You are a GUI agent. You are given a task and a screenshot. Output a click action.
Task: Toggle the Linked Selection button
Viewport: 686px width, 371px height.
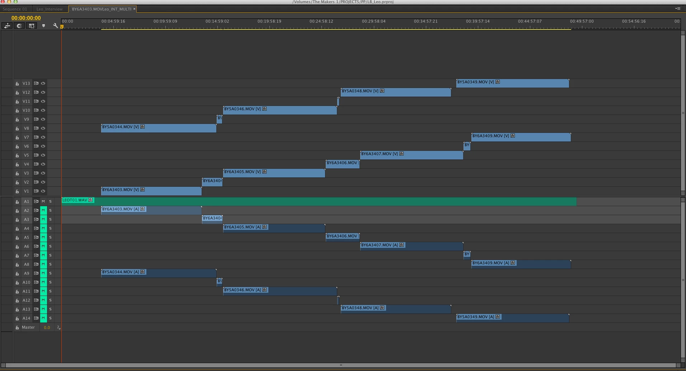coord(32,25)
